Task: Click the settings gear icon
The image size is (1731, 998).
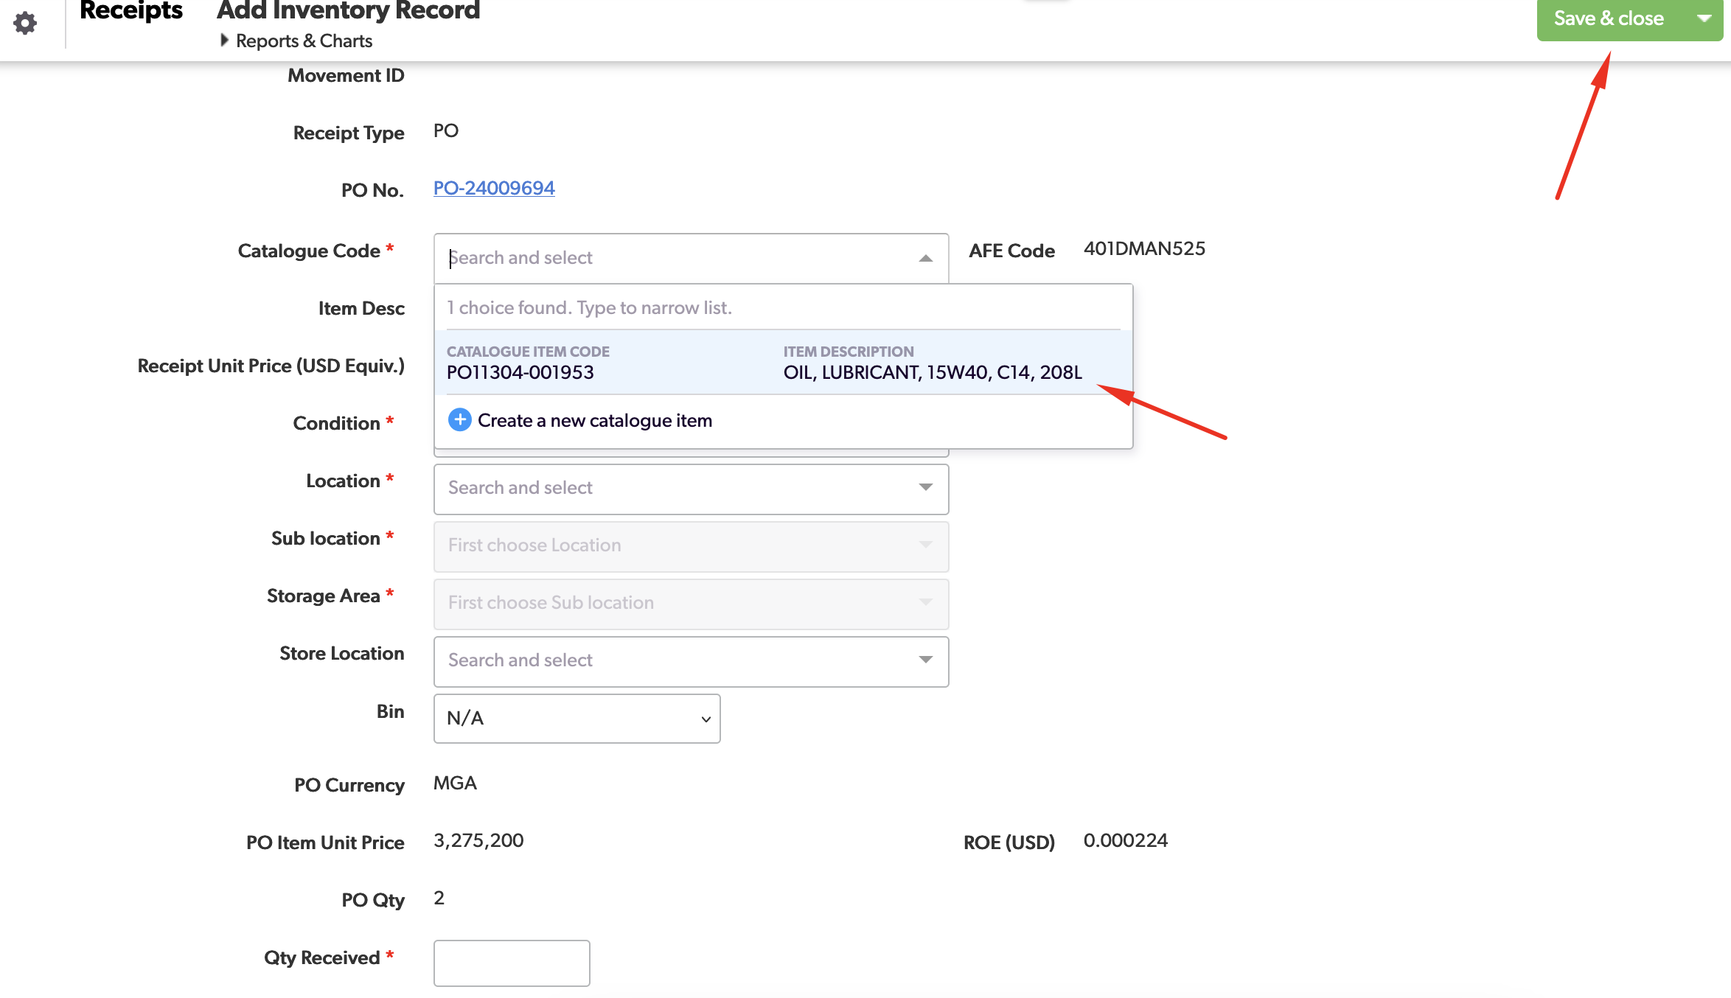Action: (24, 22)
